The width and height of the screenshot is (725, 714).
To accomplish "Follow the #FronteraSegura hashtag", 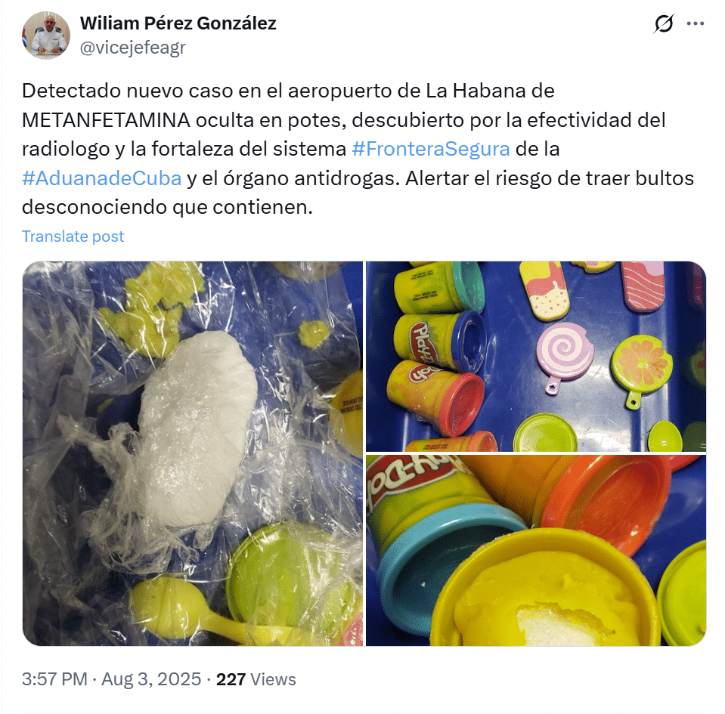I will 430,149.
